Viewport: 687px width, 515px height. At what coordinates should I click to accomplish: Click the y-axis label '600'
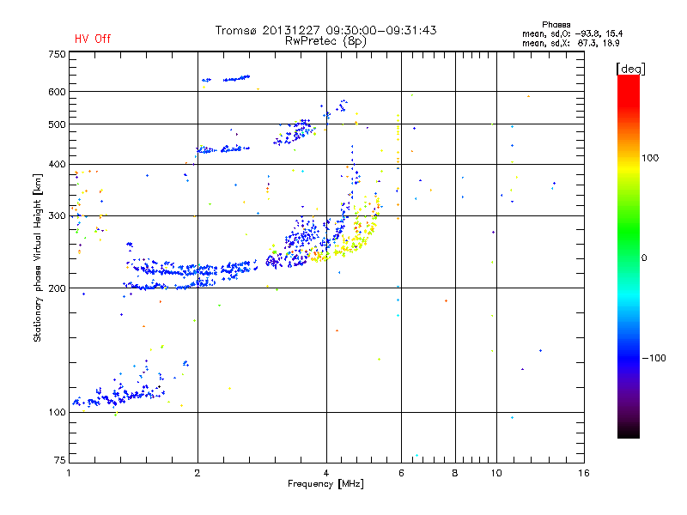(57, 92)
